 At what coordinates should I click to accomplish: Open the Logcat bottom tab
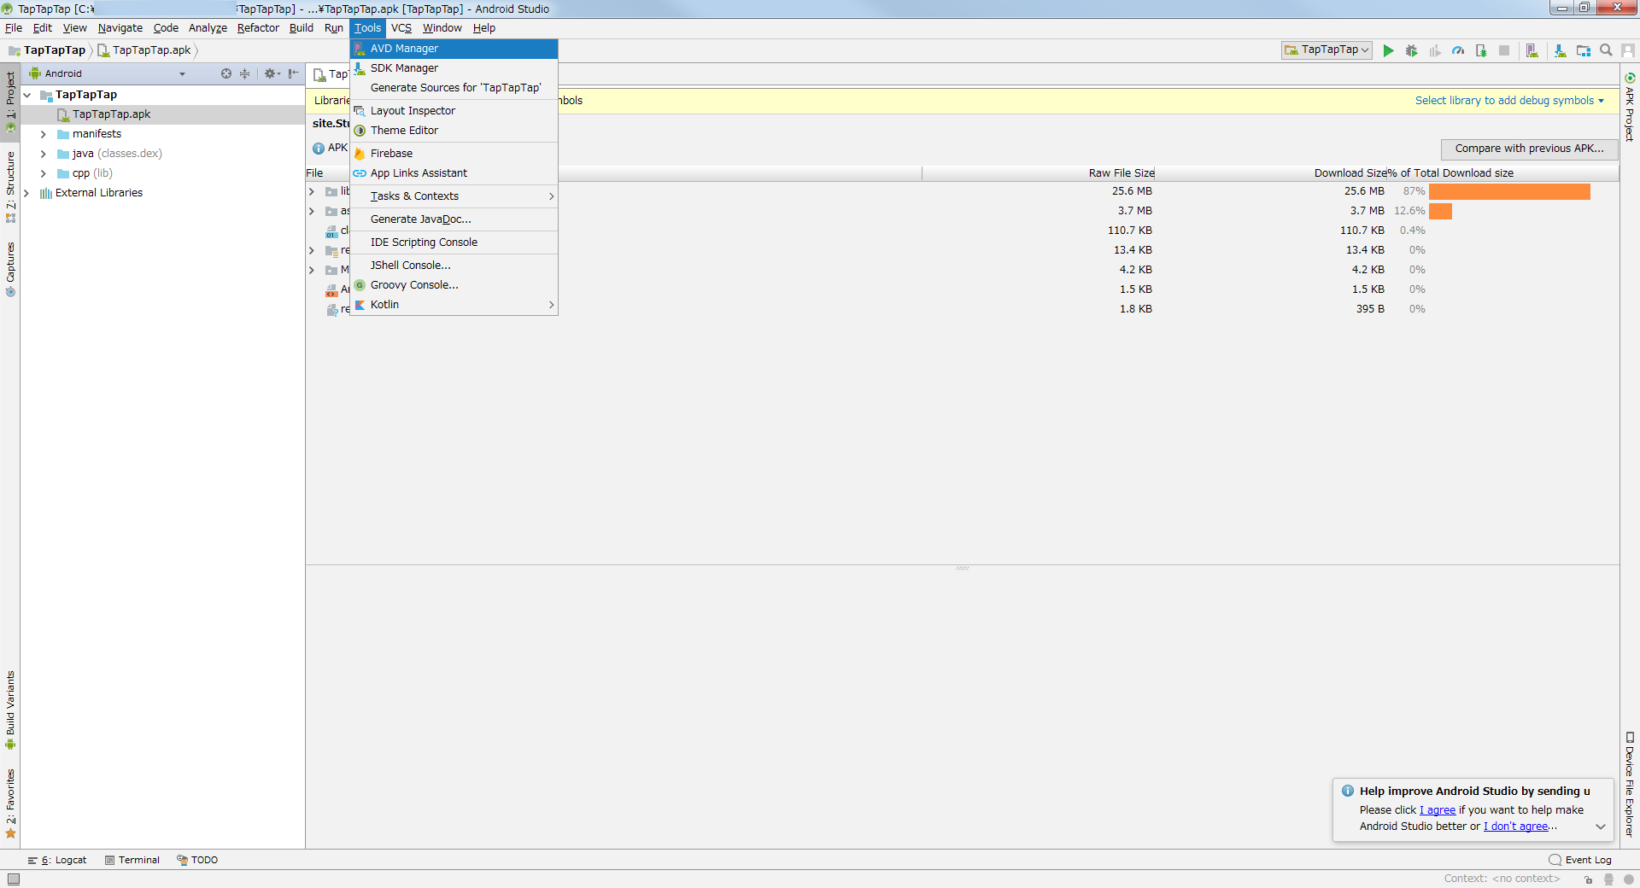point(57,860)
